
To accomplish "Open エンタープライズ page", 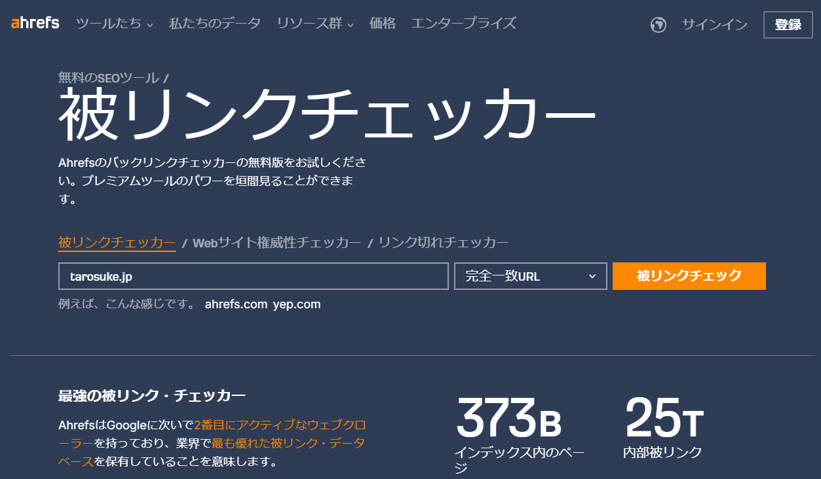I will click(463, 24).
